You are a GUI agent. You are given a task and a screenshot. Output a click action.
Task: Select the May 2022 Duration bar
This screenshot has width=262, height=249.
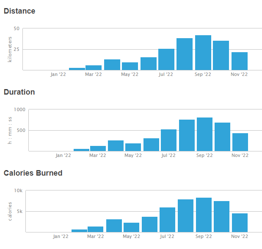pyautogui.click(x=133, y=147)
